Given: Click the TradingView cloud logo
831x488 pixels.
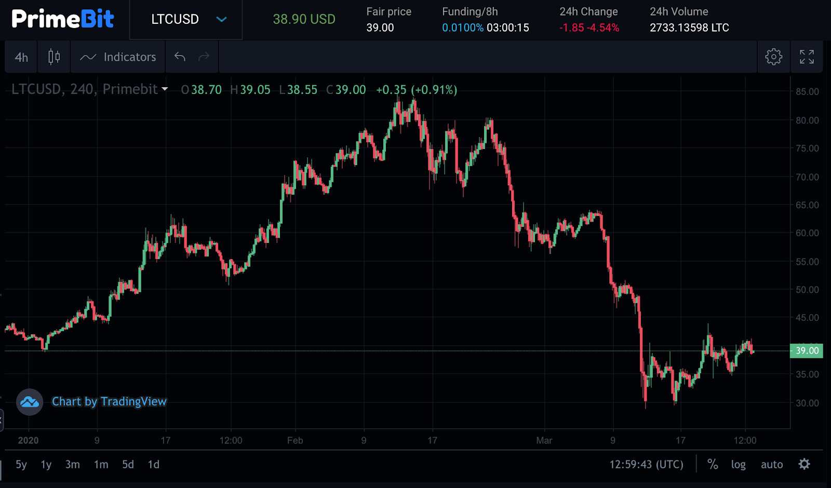Looking at the screenshot, I should click(x=30, y=402).
